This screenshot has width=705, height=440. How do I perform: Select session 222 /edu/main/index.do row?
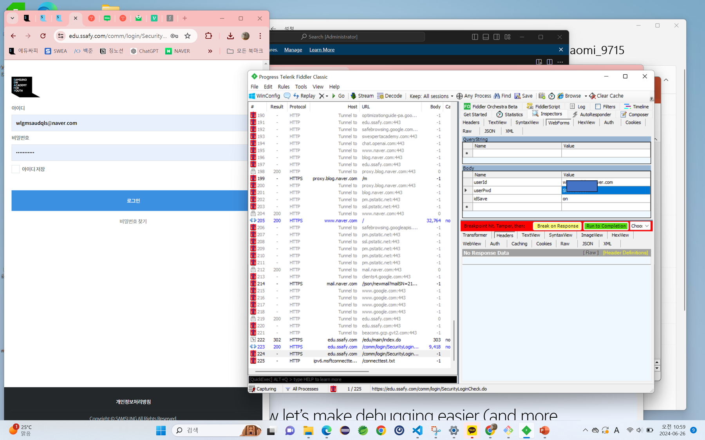pyautogui.click(x=350, y=340)
